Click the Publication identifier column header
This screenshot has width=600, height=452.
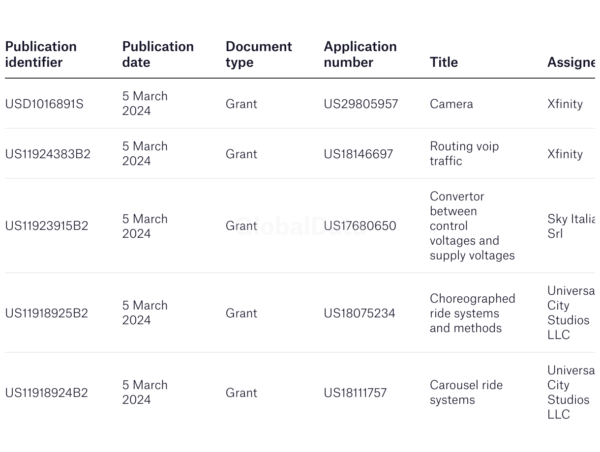41,54
